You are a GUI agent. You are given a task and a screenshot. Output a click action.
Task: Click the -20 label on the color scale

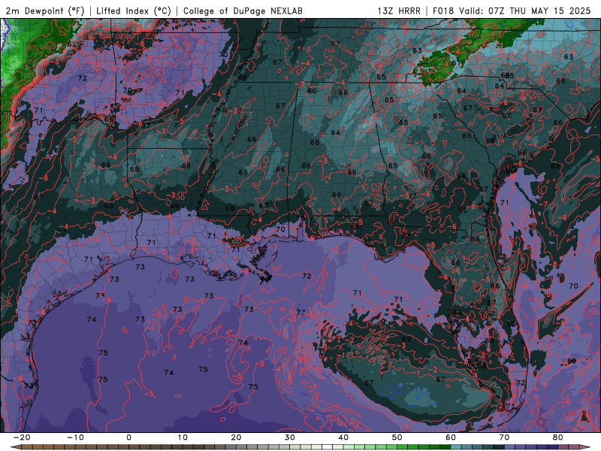[x=22, y=437]
